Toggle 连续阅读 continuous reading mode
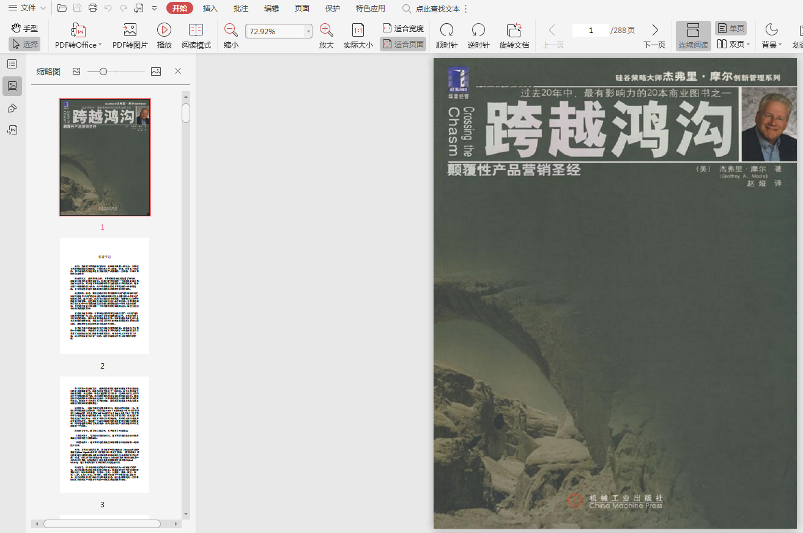 [693, 35]
